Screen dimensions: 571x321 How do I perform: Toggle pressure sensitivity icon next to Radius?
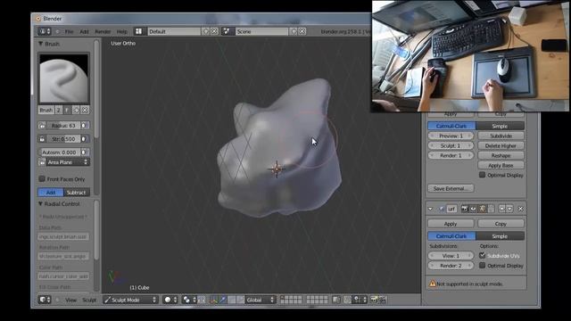click(85, 126)
